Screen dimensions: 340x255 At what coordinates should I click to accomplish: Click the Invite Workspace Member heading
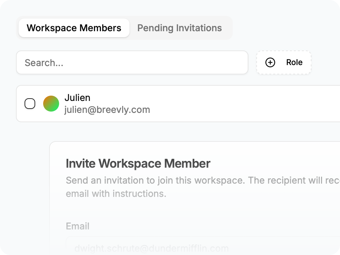pos(138,163)
